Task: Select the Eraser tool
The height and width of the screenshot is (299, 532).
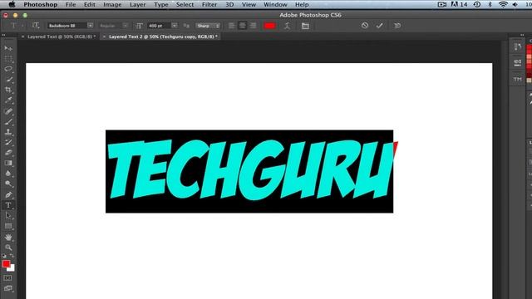Action: pyautogui.click(x=8, y=153)
